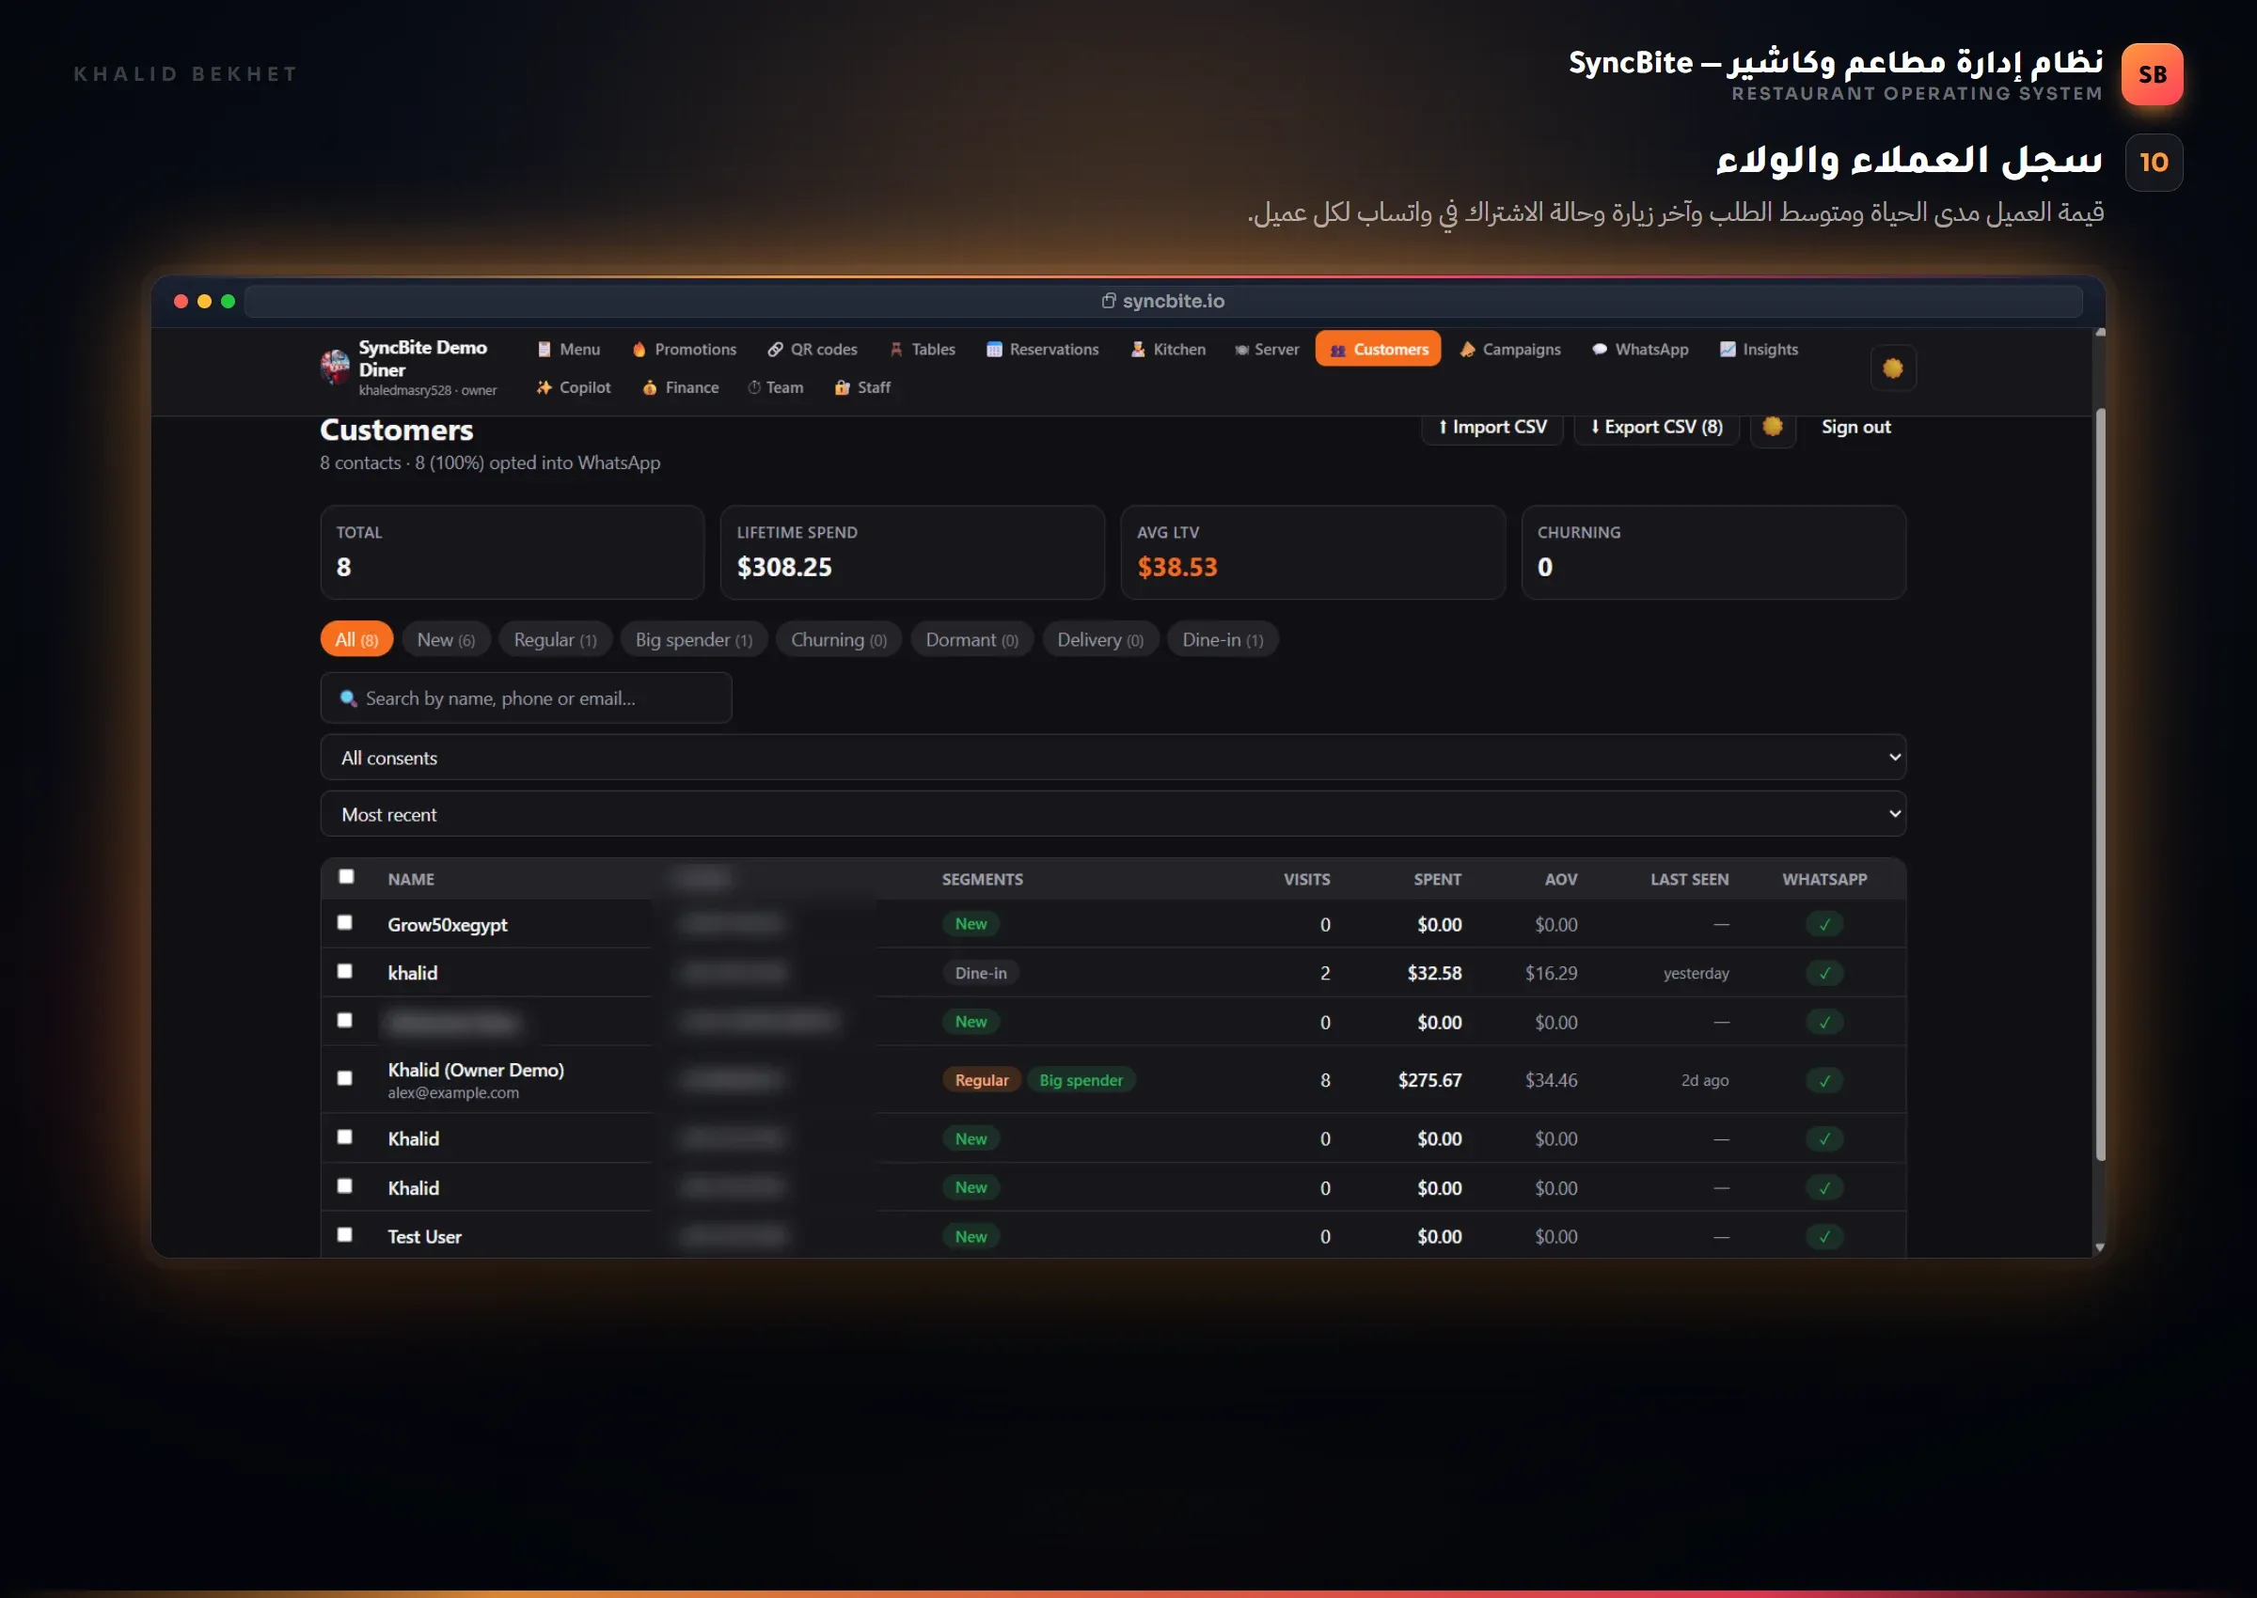Open the Insights page
This screenshot has height=1598, width=2257.
pyautogui.click(x=1759, y=350)
